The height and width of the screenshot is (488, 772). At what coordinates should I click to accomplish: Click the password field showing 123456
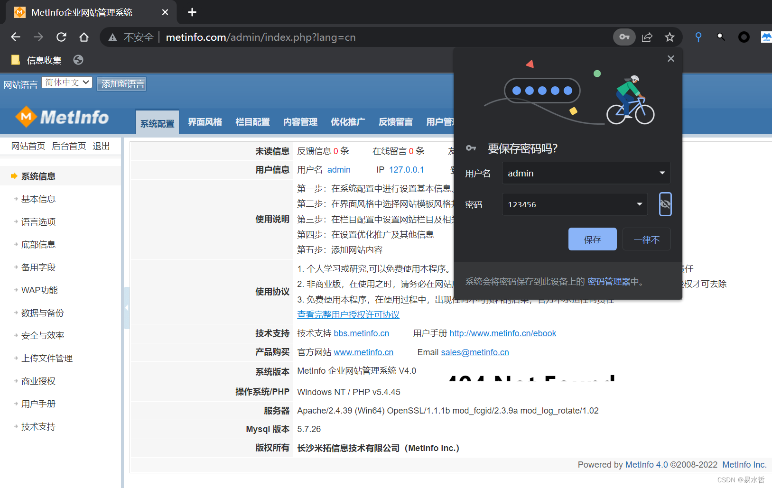pyautogui.click(x=575, y=204)
